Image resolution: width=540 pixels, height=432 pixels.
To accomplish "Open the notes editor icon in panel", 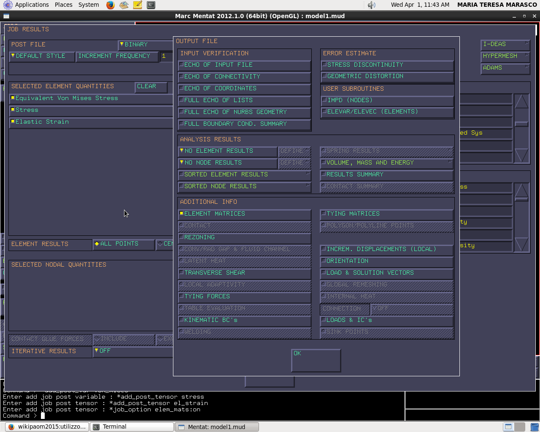I will tap(138, 5).
